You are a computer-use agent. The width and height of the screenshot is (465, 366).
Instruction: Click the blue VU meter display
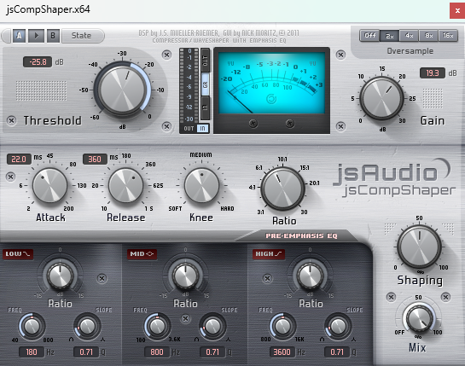point(271,83)
